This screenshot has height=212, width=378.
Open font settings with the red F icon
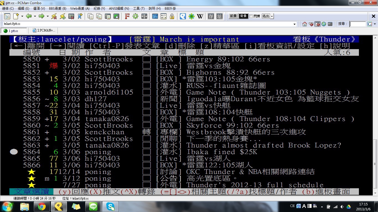[127, 16]
